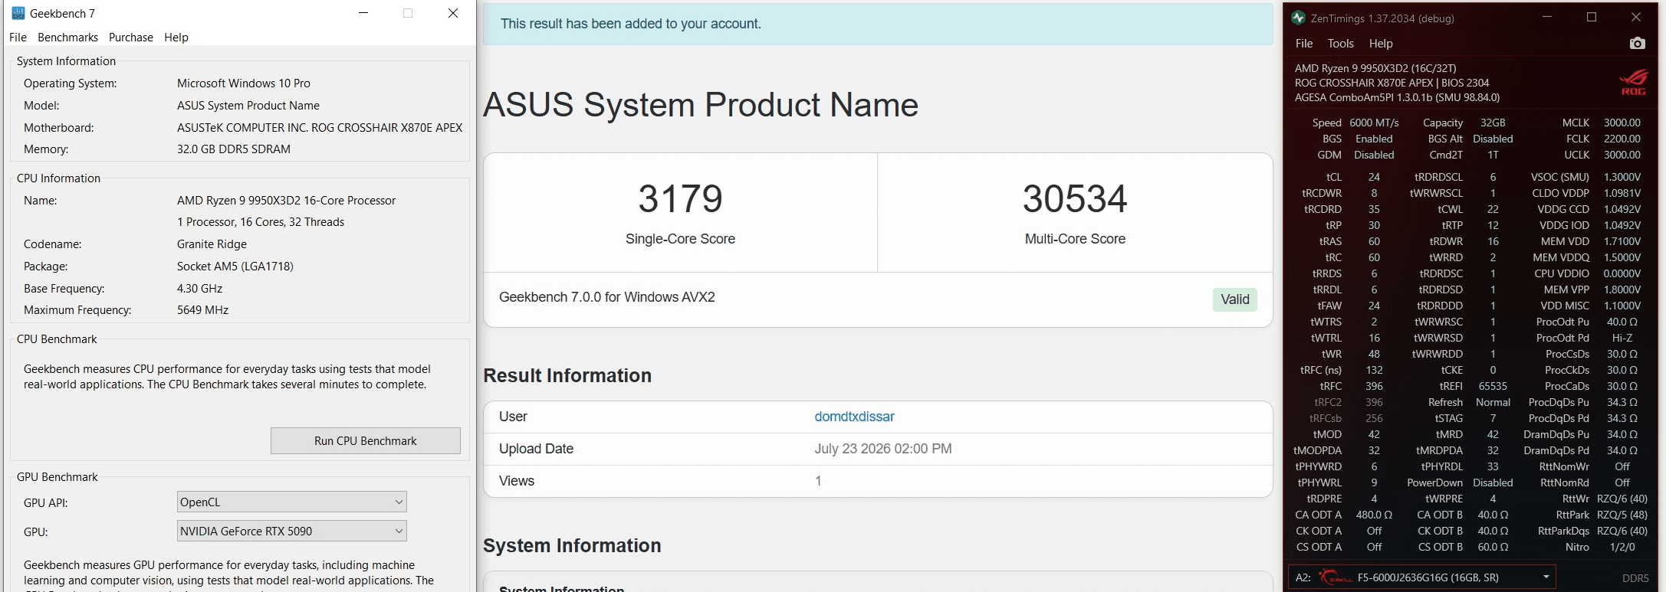Maximize the ZenTimings window
This screenshot has width=1666, height=592.
1592,18
